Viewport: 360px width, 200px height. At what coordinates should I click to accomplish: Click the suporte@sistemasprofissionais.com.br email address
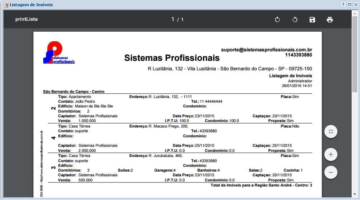267,50
